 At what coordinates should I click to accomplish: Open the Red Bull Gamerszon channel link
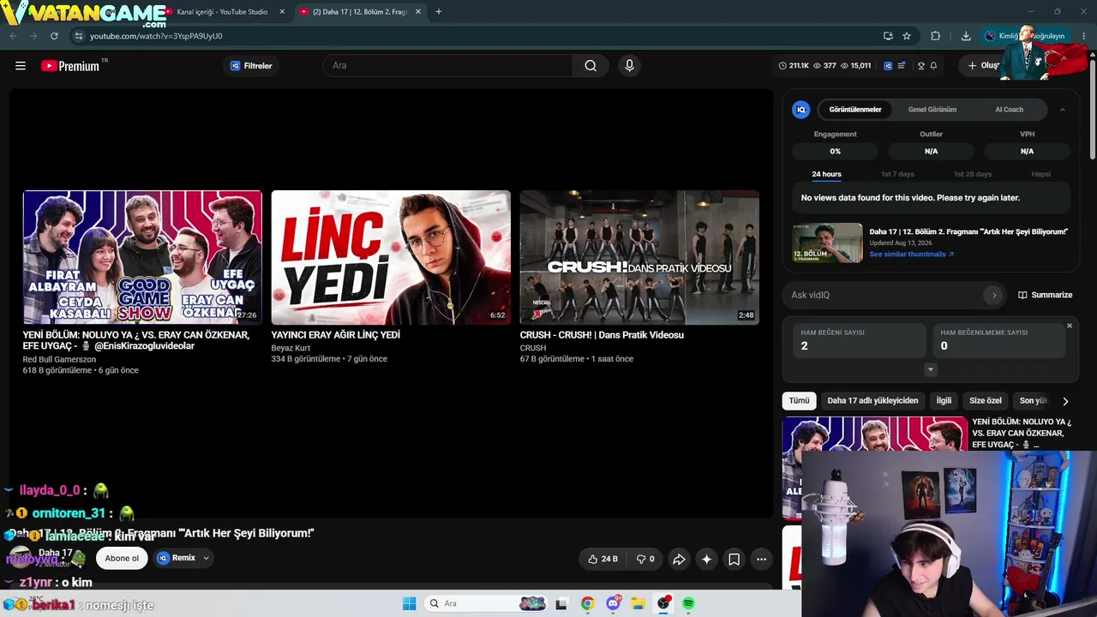point(59,359)
